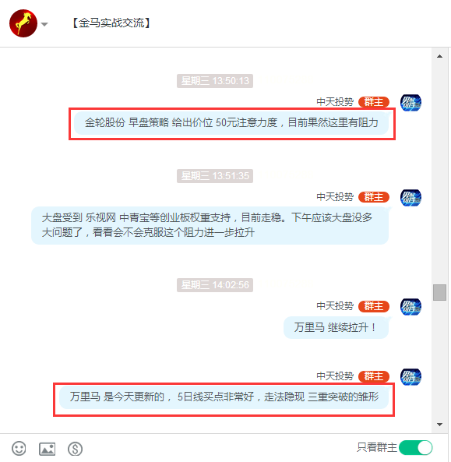Click the first 中天投势 sender name
451x462 pixels.
tap(335, 102)
